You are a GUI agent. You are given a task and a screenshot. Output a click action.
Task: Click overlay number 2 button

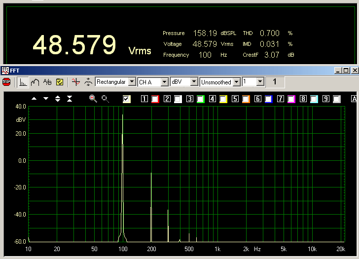[x=167, y=99]
